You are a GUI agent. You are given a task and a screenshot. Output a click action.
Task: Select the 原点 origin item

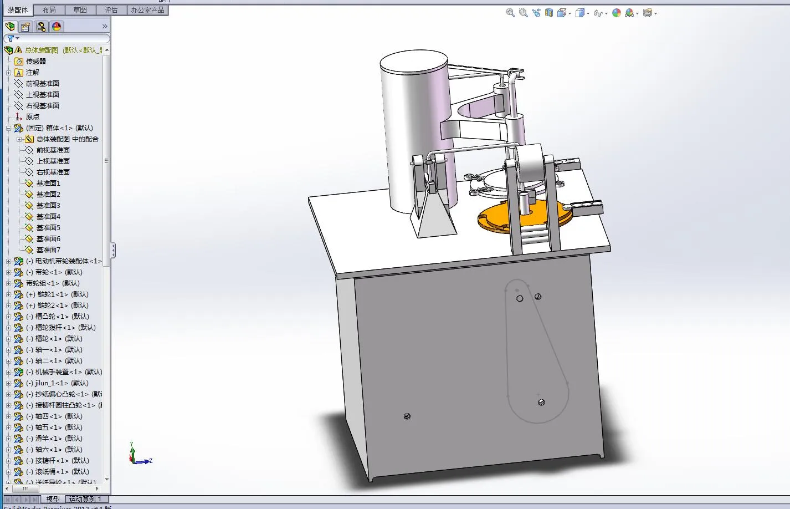point(33,116)
